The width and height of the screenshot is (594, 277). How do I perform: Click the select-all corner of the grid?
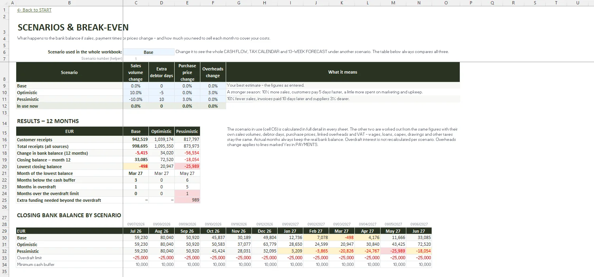pyautogui.click(x=4, y=3)
